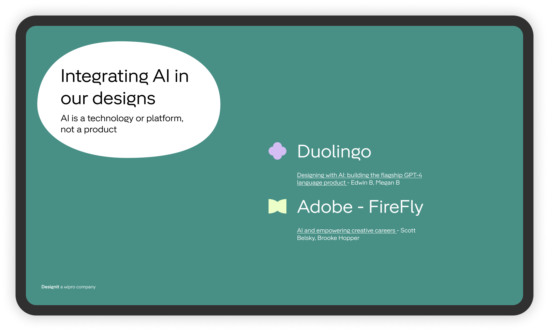Open the 'Designing with AI' flagship GPT-4 link

tap(359, 175)
